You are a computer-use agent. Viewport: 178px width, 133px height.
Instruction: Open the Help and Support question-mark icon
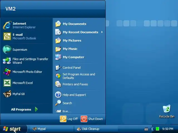pyautogui.click(x=58, y=95)
